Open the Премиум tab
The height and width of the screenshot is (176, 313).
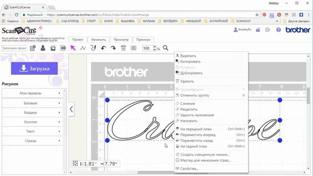(x=143, y=40)
